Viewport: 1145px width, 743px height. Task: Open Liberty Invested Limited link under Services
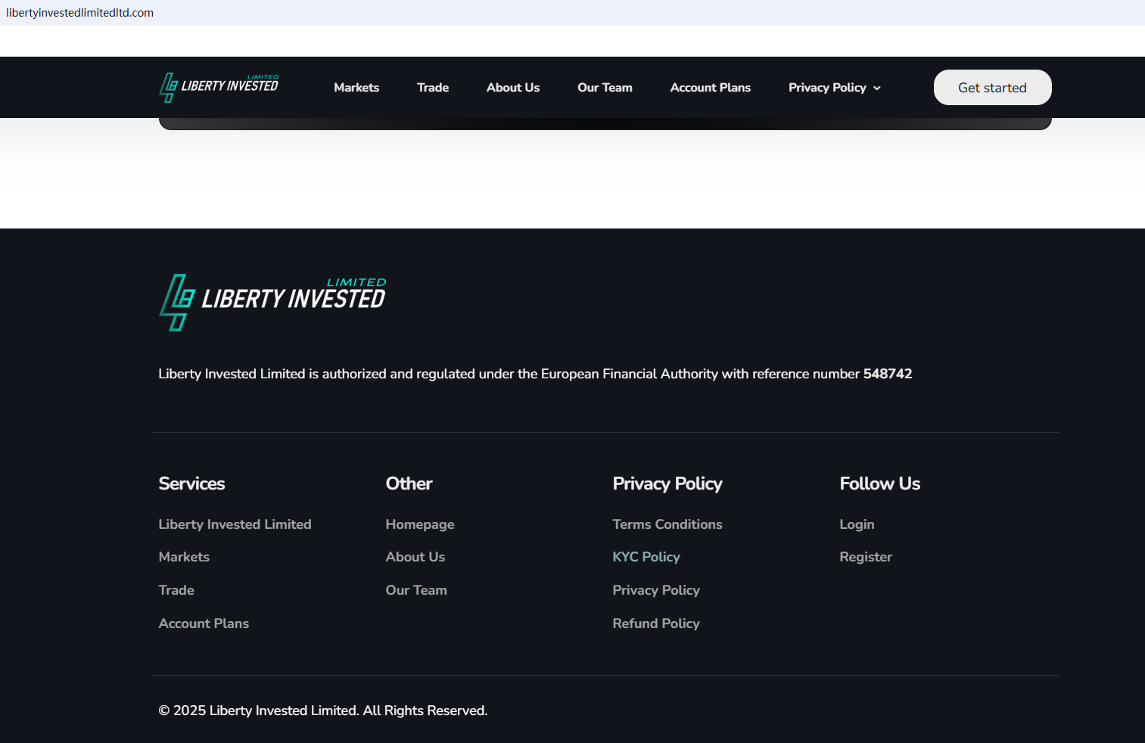pyautogui.click(x=235, y=524)
